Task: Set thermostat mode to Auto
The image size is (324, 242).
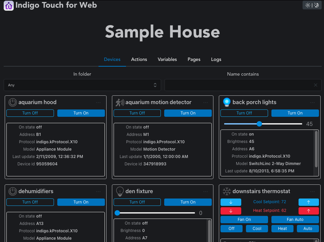Action: (x=308, y=229)
